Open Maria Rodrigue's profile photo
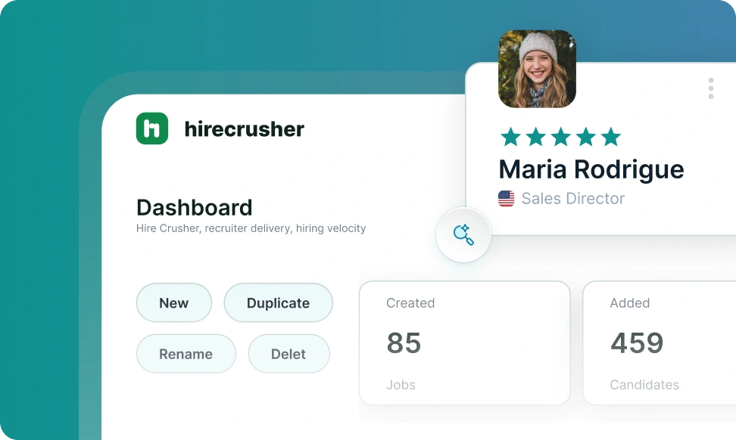 (x=537, y=69)
